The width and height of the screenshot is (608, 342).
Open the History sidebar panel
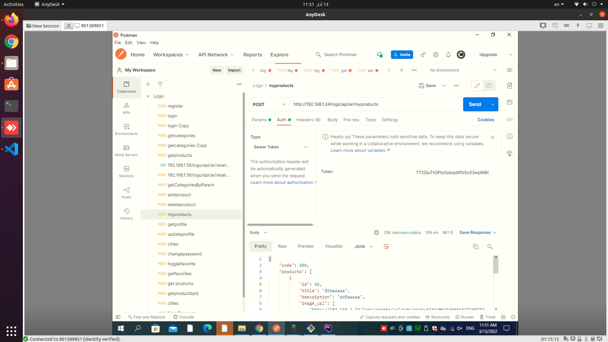tap(126, 214)
